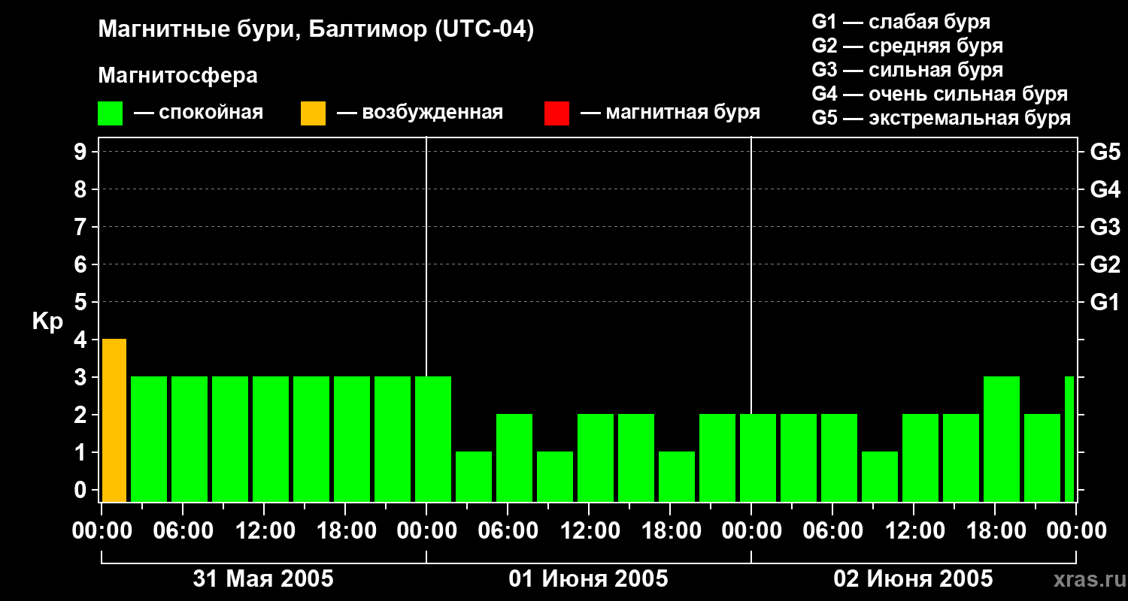Click the green "спокойная" legend swatch
The image size is (1128, 601).
coord(110,113)
